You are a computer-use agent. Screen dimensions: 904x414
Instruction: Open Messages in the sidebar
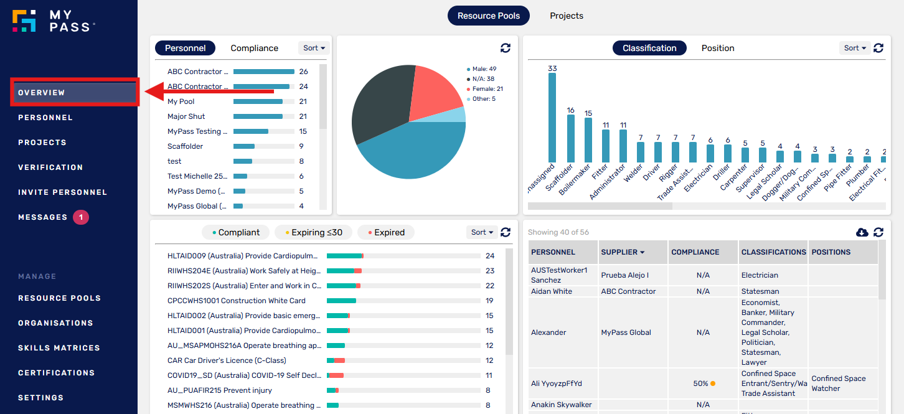tap(43, 217)
